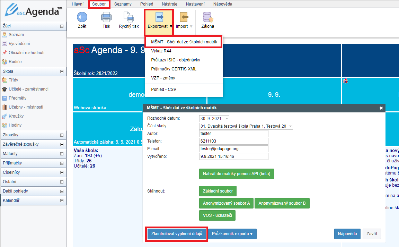399x247 pixels.
Task: Download Anonymizovaný soubor B
Action: tap(282, 203)
